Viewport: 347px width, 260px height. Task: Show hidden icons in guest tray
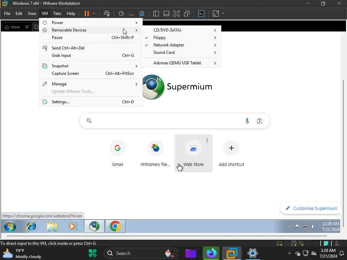[x=289, y=226]
